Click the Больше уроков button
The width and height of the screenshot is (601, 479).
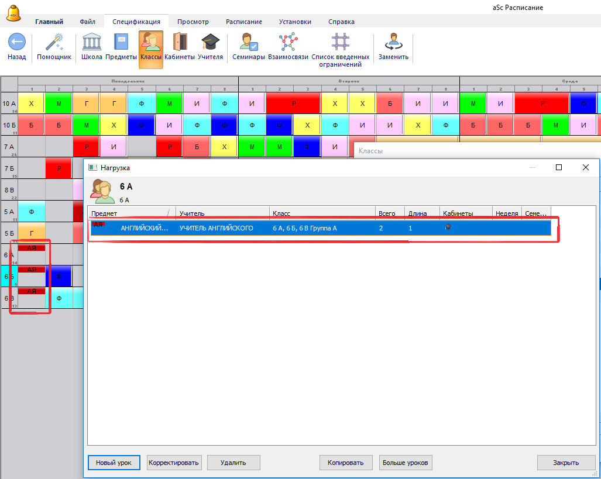[x=406, y=463]
